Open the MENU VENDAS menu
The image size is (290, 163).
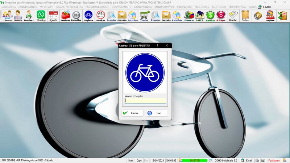point(143,7)
